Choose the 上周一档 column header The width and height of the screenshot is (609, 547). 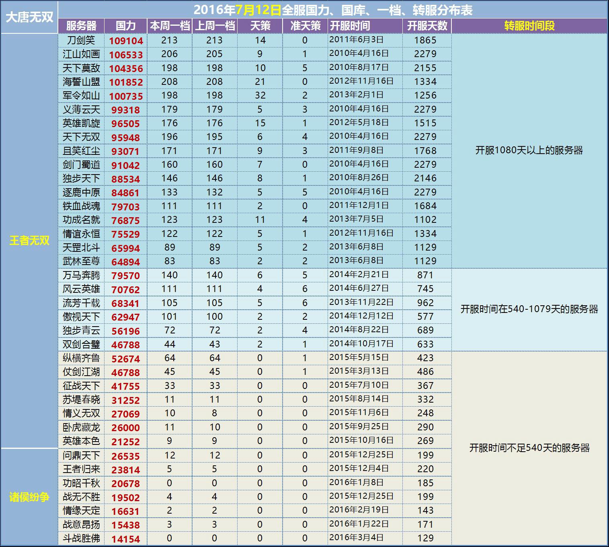215,26
